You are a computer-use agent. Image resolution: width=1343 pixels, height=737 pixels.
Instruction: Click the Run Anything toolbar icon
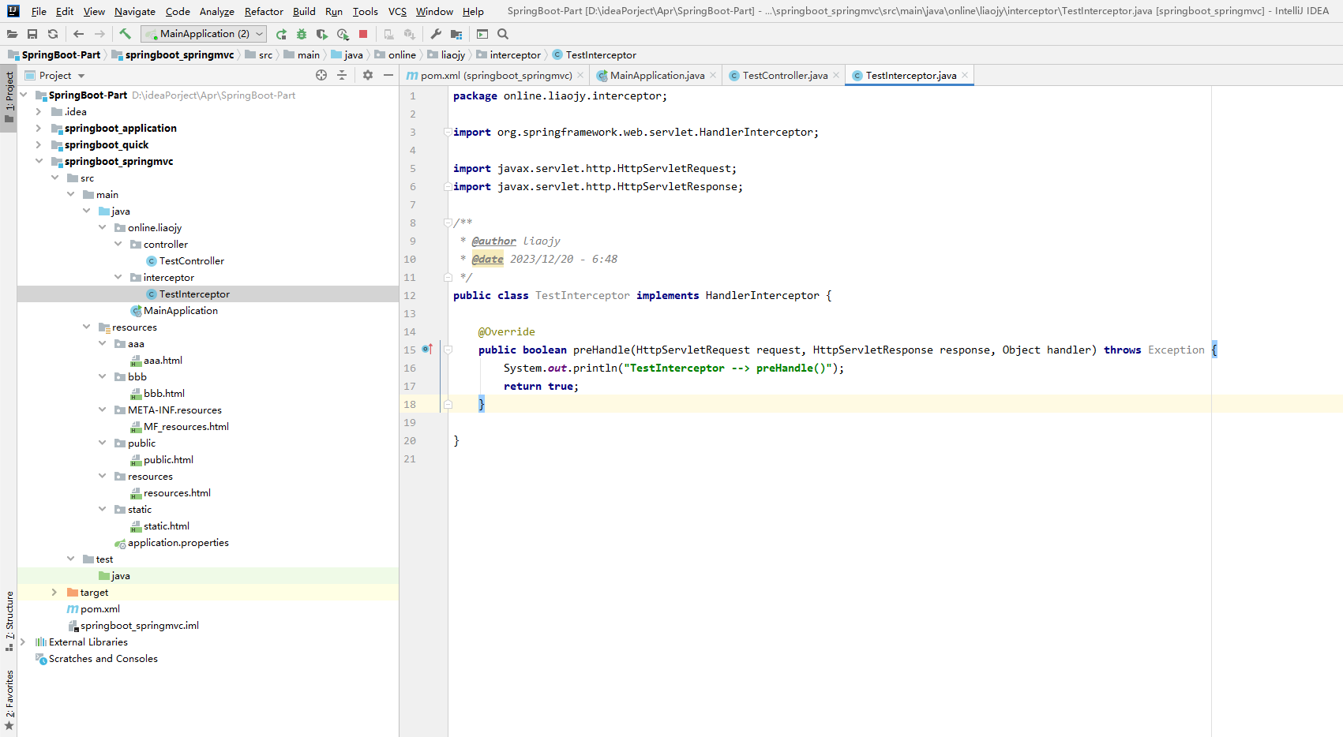tap(482, 34)
